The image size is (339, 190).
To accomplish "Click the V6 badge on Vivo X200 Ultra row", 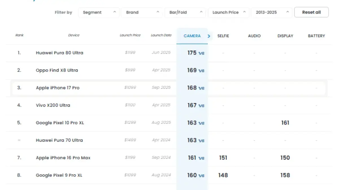I will [201, 106].
